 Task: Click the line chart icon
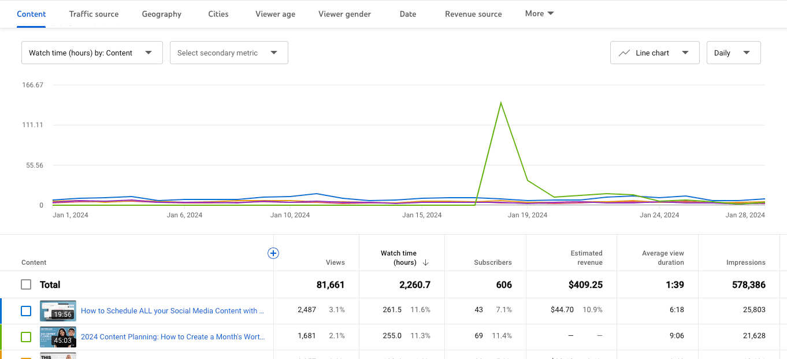click(x=624, y=52)
